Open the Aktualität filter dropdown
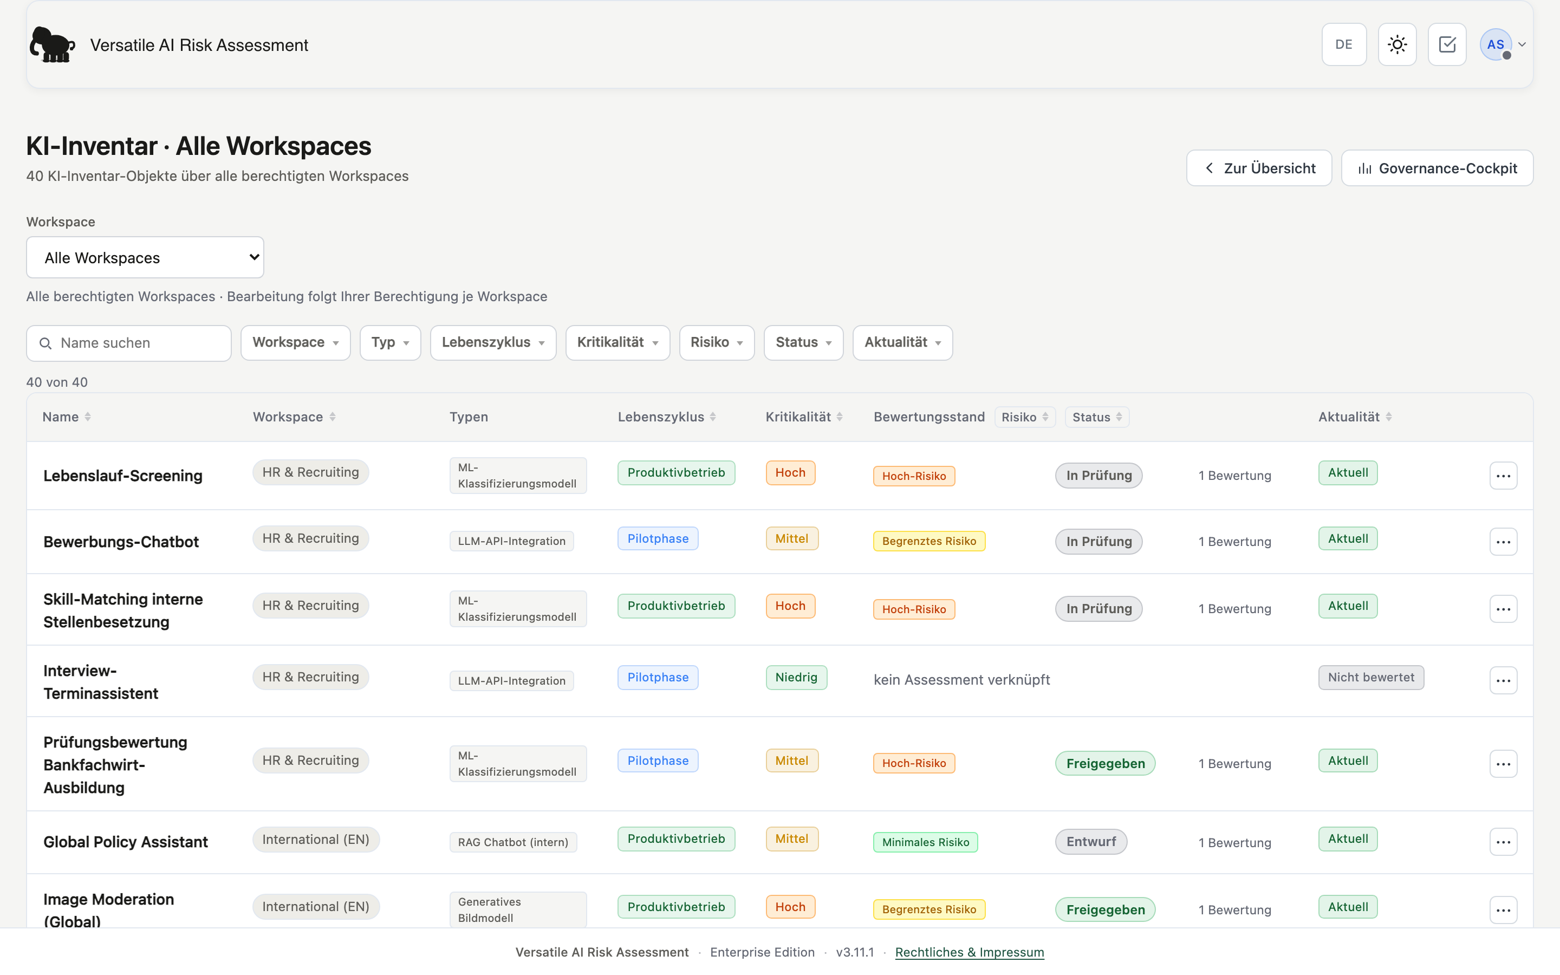 click(x=902, y=342)
